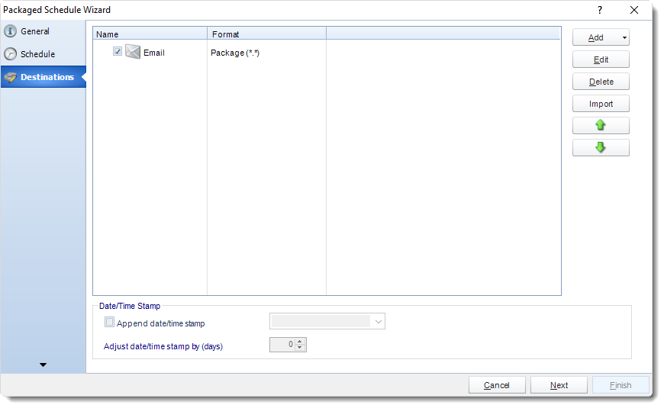Move destination up with green arrow

(x=601, y=125)
